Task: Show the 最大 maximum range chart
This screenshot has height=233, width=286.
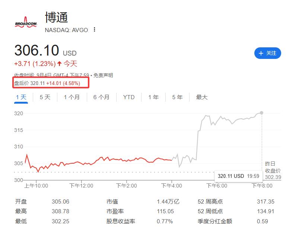Action: tap(201, 97)
